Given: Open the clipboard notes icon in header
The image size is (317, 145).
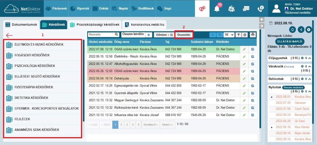Looking at the screenshot, I should click(x=231, y=8).
